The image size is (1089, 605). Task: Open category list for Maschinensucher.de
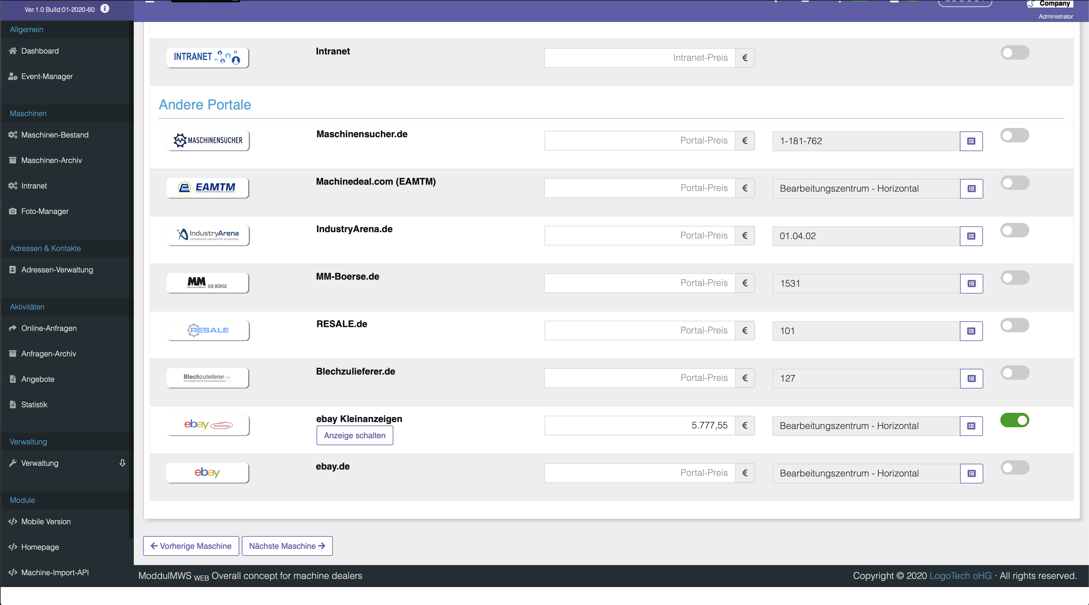coord(971,141)
